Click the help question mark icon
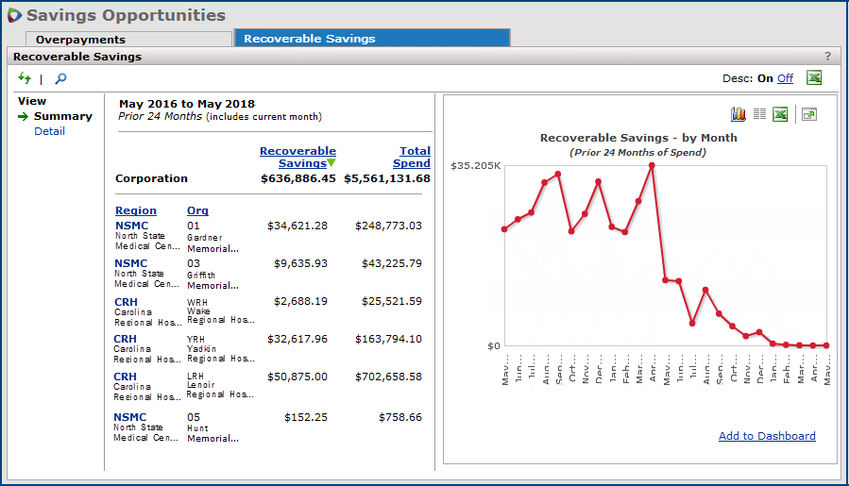The height and width of the screenshot is (486, 849). [x=827, y=57]
